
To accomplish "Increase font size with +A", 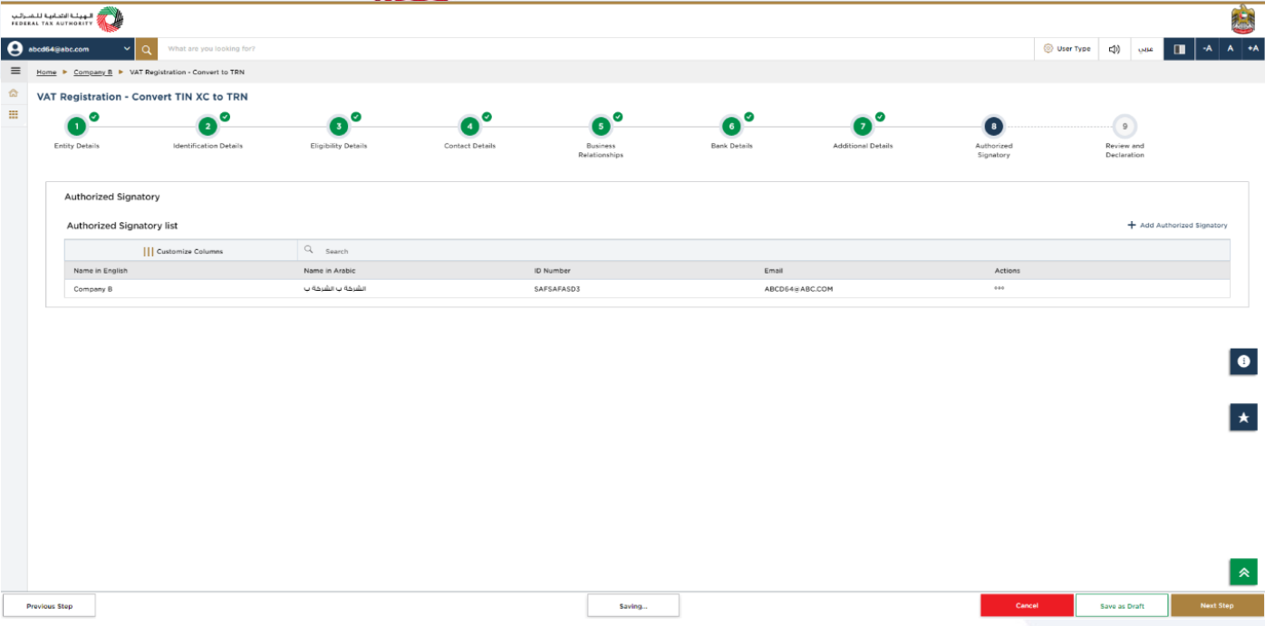I will (1253, 49).
